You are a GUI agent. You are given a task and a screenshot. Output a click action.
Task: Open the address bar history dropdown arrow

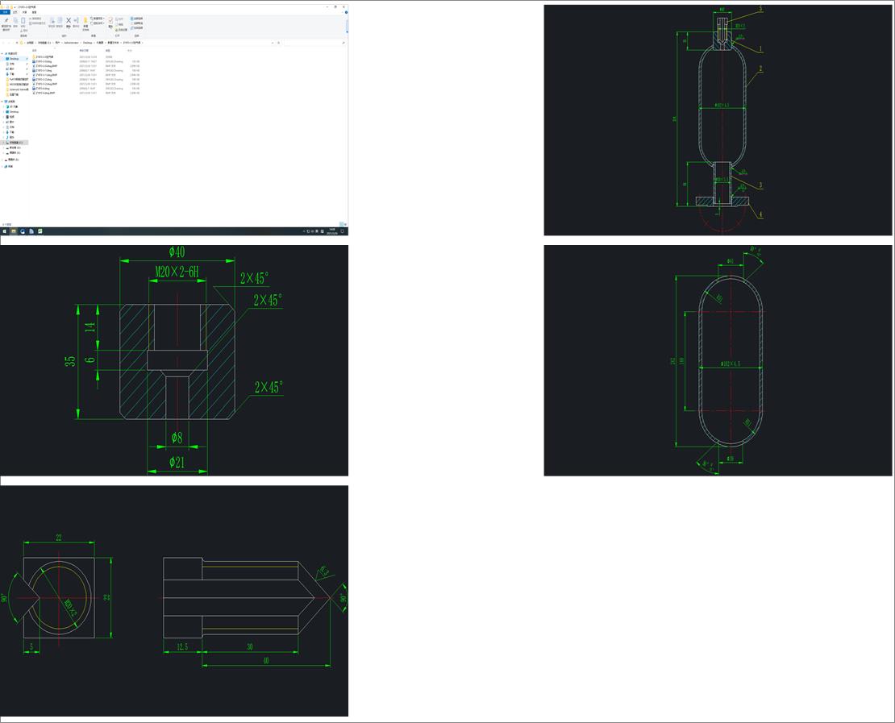[x=273, y=43]
